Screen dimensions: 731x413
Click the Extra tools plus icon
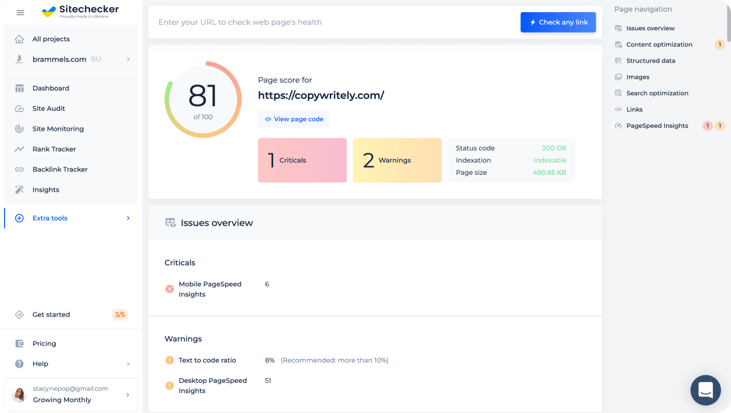point(19,218)
